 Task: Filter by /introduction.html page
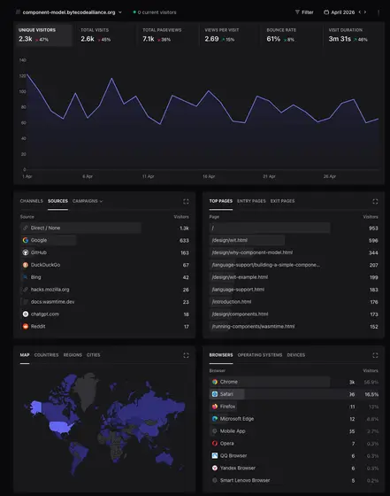click(232, 302)
